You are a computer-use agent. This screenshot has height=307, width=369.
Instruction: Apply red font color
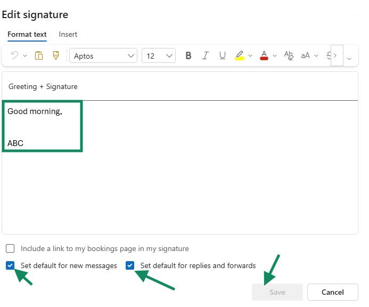point(264,55)
